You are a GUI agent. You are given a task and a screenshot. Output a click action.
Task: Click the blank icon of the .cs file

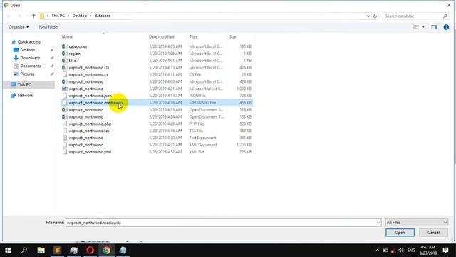(65, 74)
